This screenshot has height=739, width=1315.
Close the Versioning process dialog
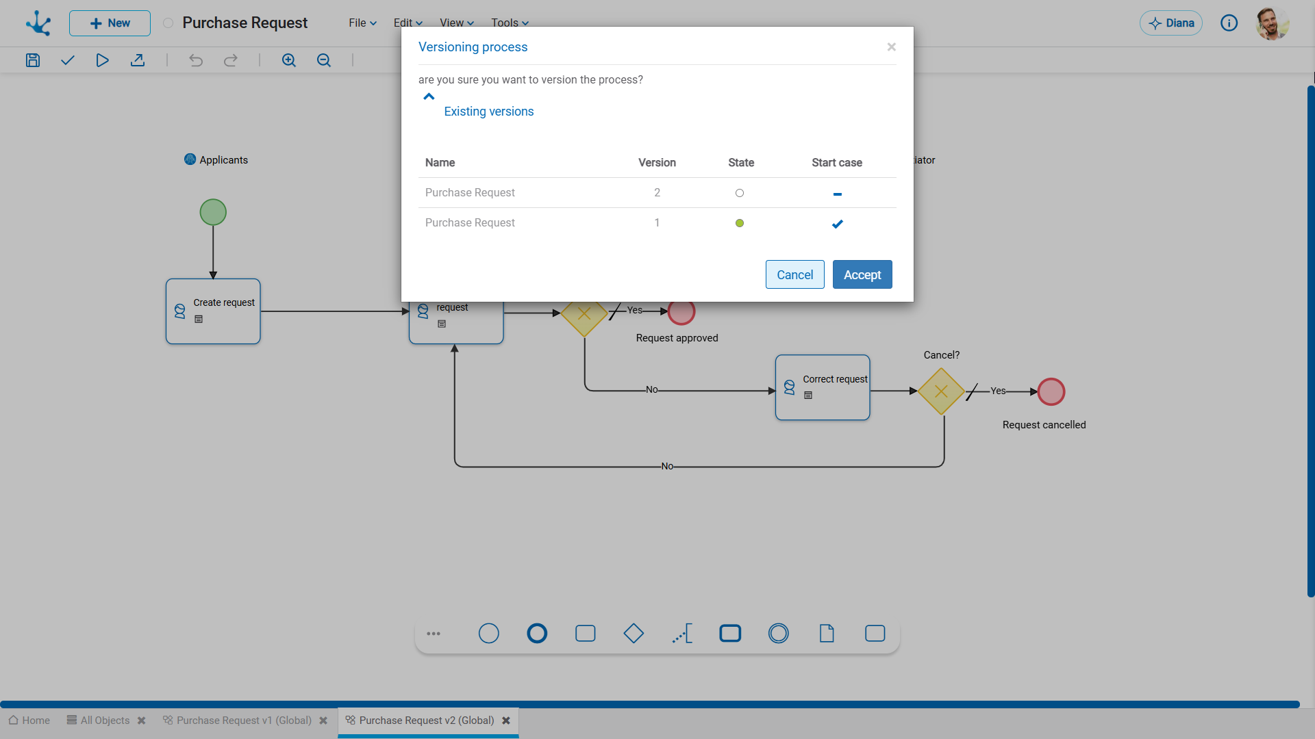892,47
